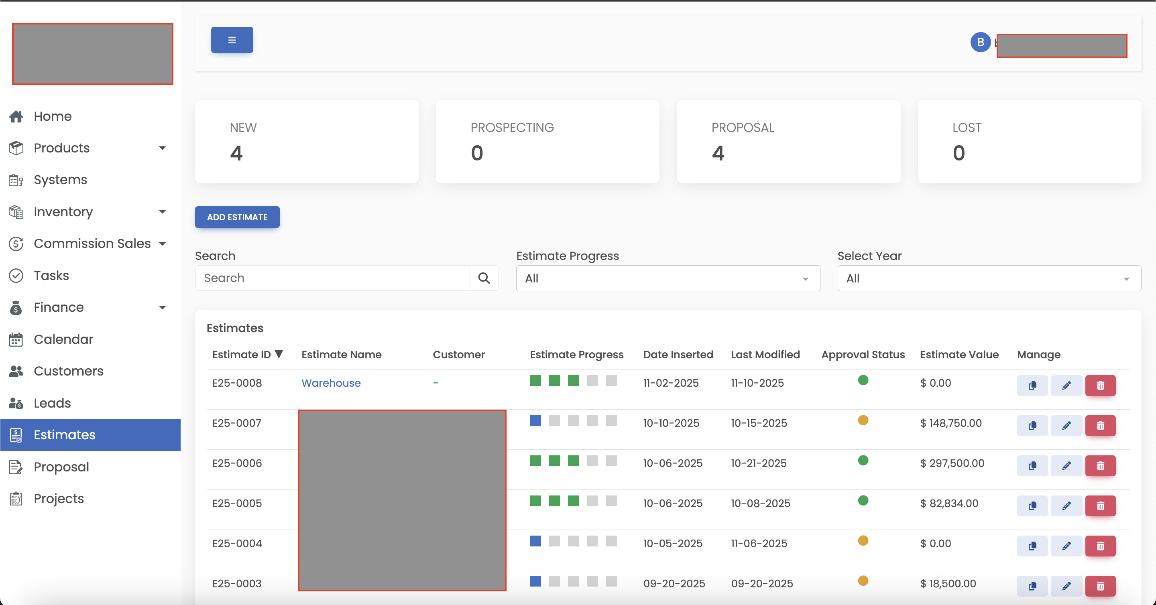Click the copy icon for estimate E25-0008

(1032, 385)
